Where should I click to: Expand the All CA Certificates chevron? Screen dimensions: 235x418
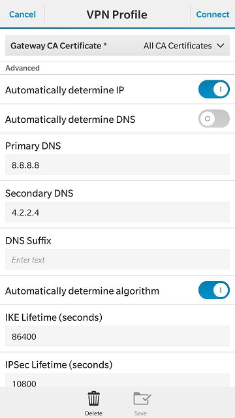[221, 46]
